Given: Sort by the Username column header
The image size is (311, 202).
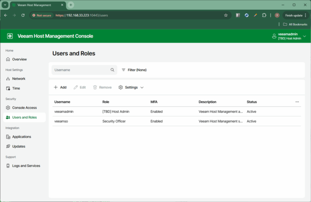Looking at the screenshot, I should pyautogui.click(x=62, y=102).
